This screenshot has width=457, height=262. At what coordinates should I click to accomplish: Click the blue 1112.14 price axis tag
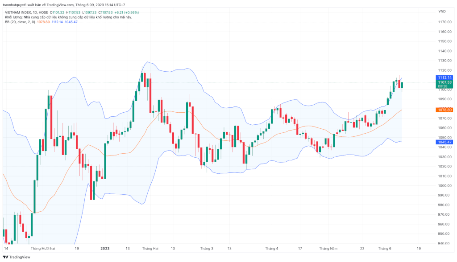coord(445,78)
